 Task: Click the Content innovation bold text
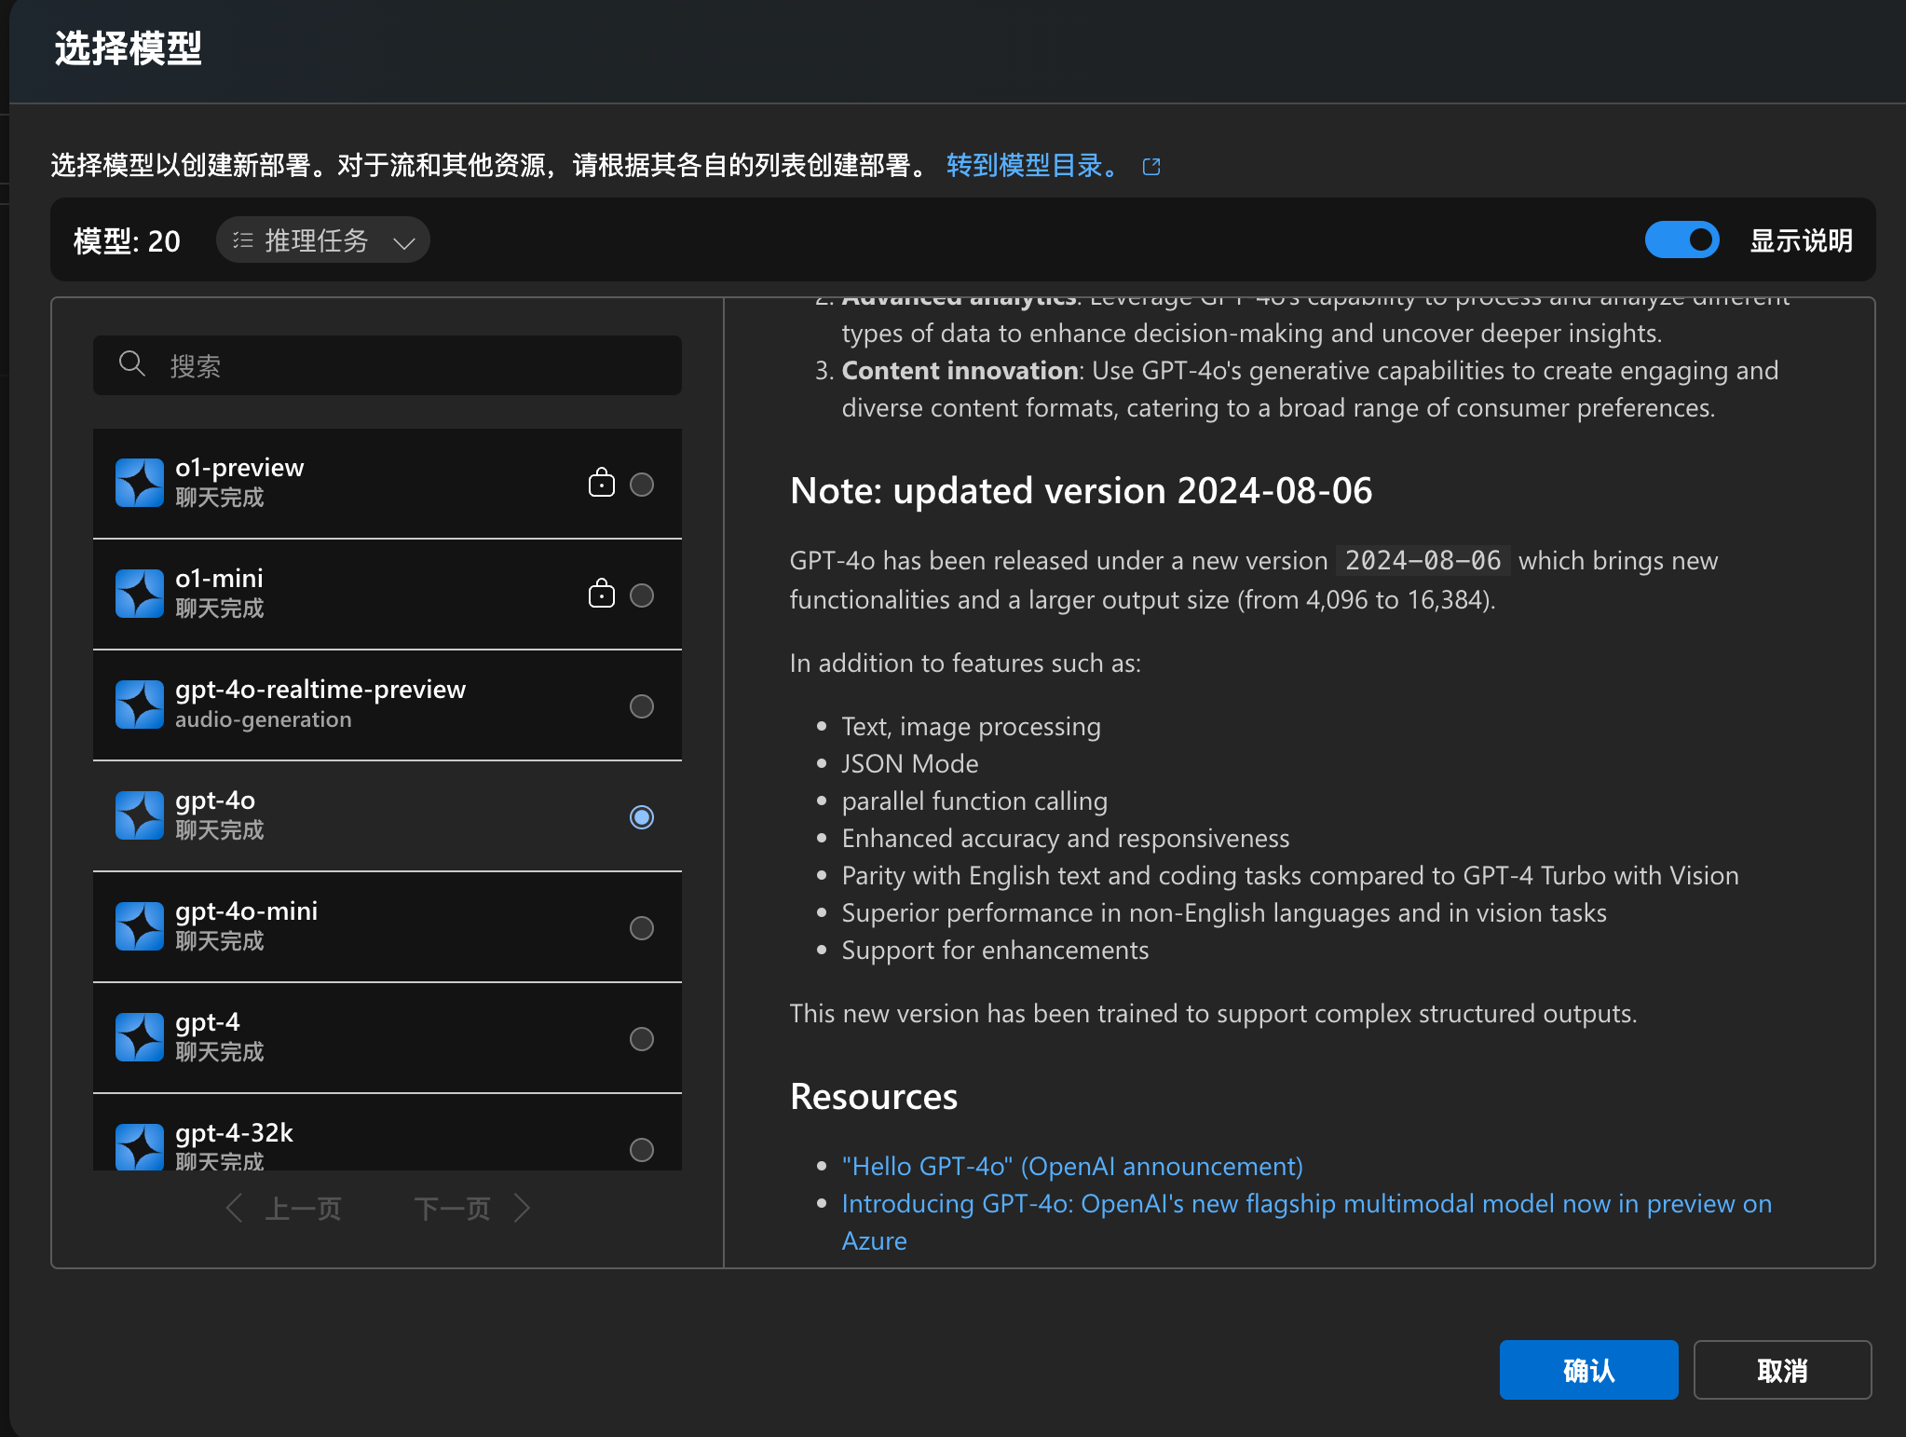[960, 371]
